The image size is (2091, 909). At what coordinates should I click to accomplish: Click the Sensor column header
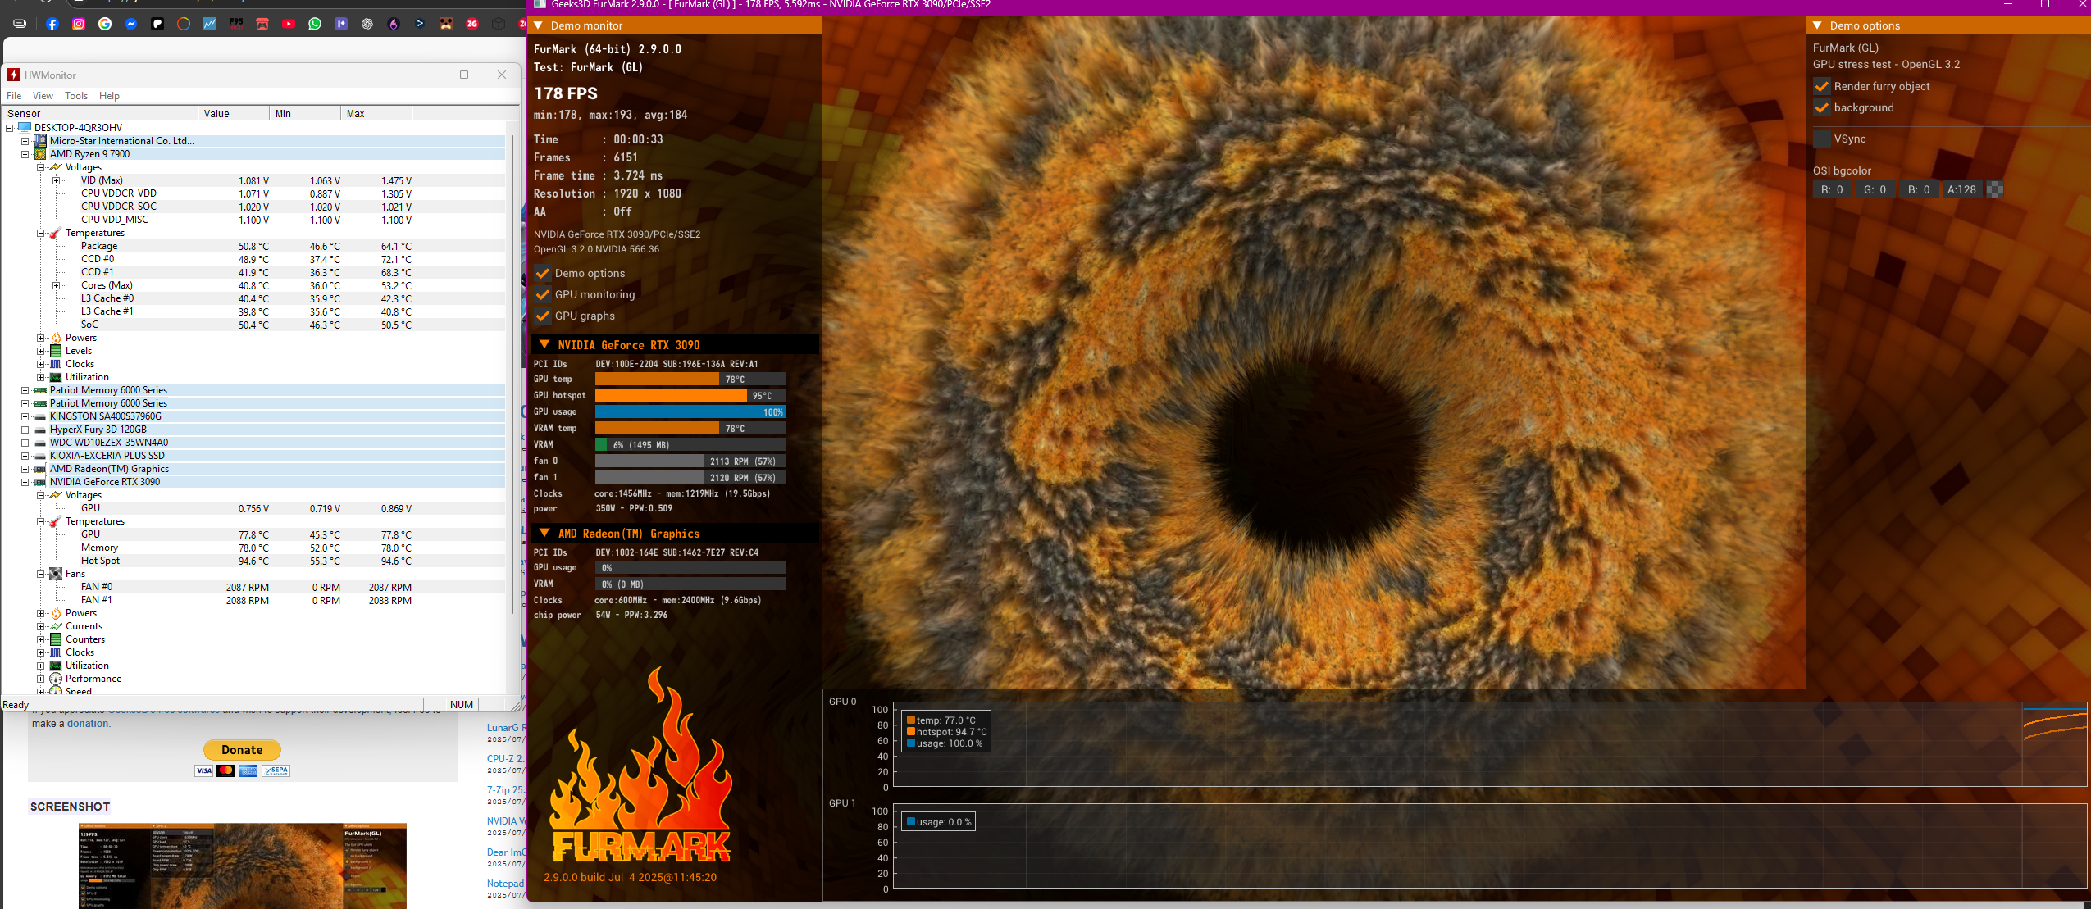pos(100,113)
